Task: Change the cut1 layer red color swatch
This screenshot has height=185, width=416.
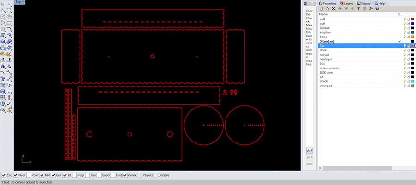Action: point(413,19)
